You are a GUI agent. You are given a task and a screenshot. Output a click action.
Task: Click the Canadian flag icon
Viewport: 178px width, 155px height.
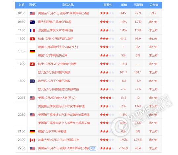[x=32, y=140]
